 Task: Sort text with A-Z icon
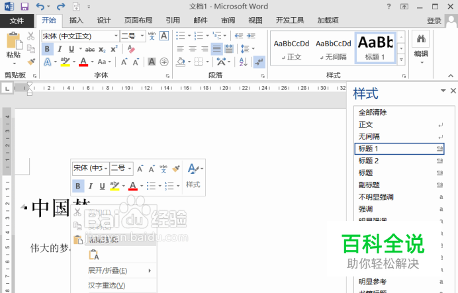click(x=243, y=62)
